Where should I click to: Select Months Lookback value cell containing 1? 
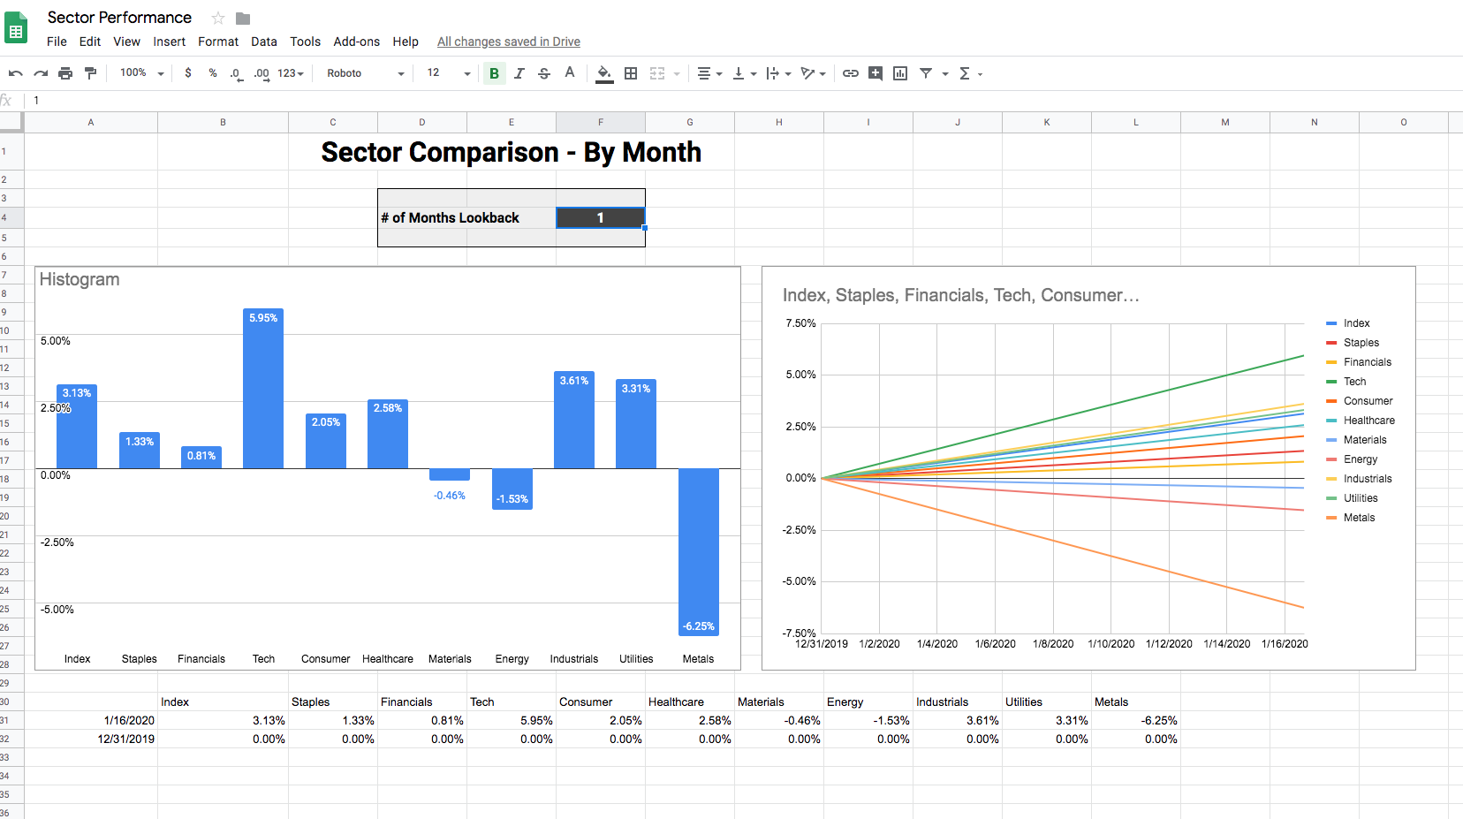pyautogui.click(x=601, y=217)
